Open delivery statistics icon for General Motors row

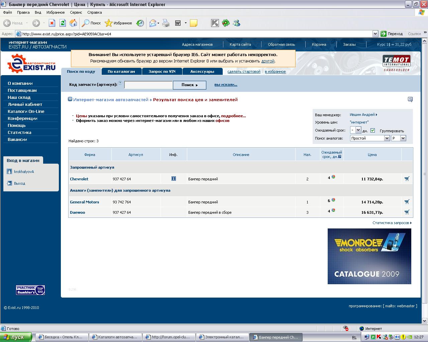pos(333,200)
